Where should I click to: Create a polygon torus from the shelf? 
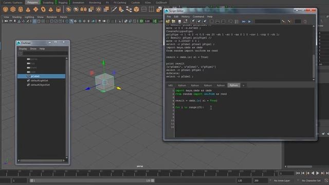[x=43, y=9]
